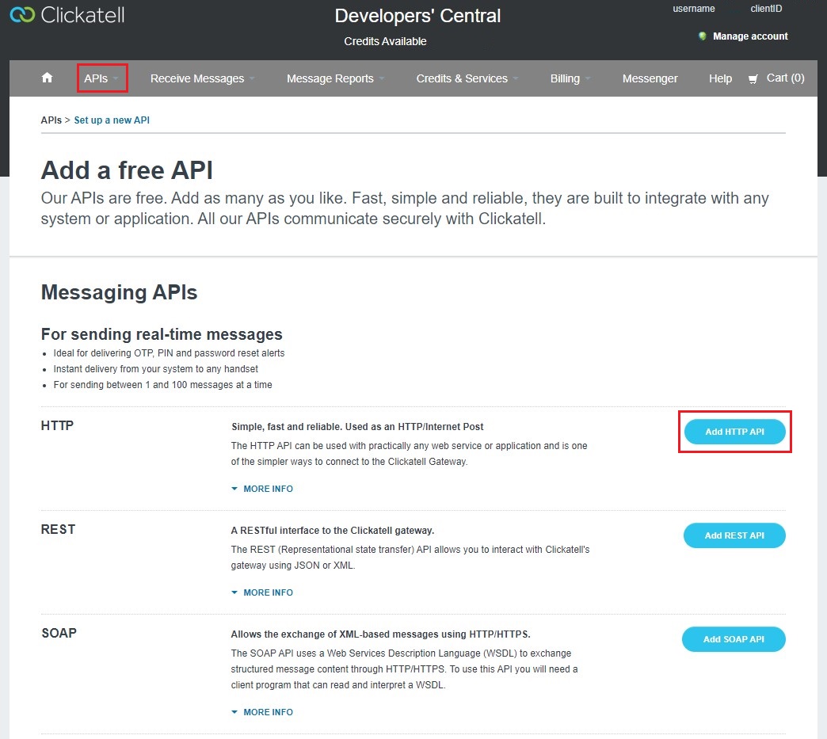This screenshot has width=827, height=739.
Task: Click the Add HTTP API button
Action: click(734, 432)
